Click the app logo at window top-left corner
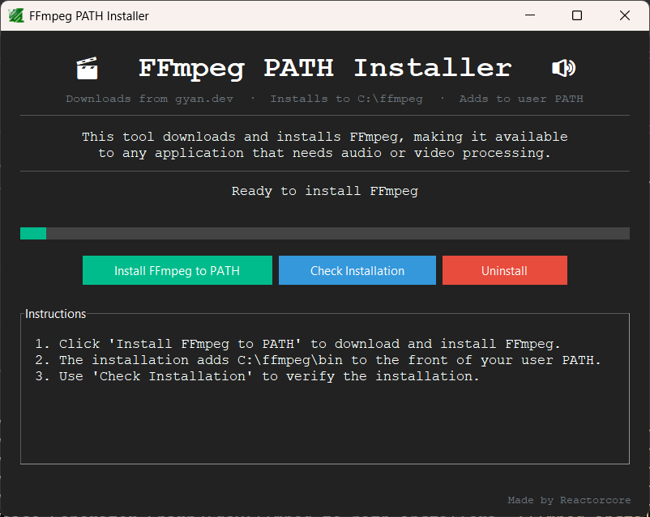Image resolution: width=650 pixels, height=517 pixels. pyautogui.click(x=15, y=15)
